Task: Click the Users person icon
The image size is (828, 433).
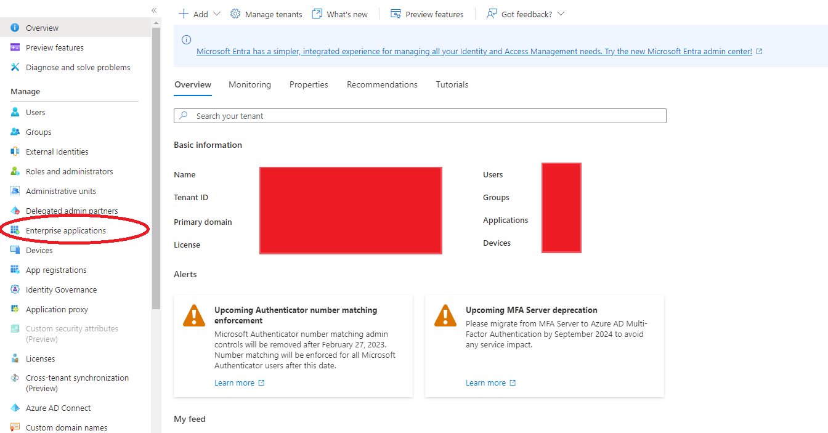Action: pos(15,112)
